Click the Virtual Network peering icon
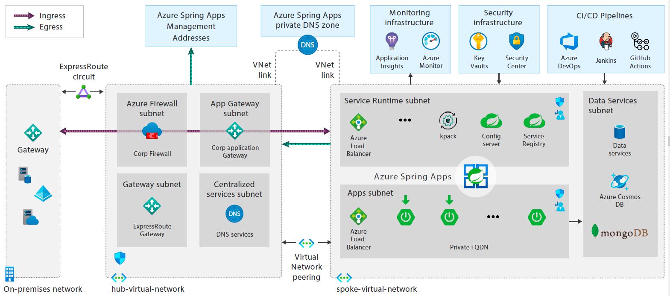 point(307,243)
